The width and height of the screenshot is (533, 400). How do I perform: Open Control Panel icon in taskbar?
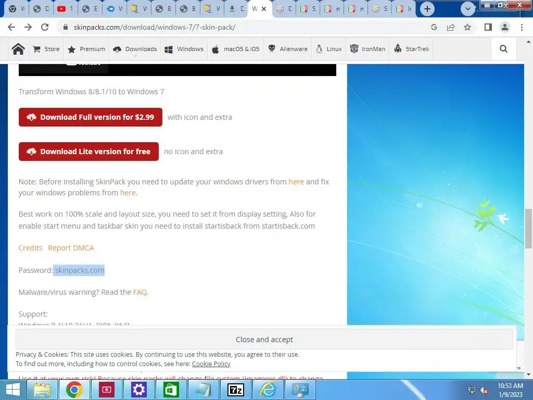point(300,390)
